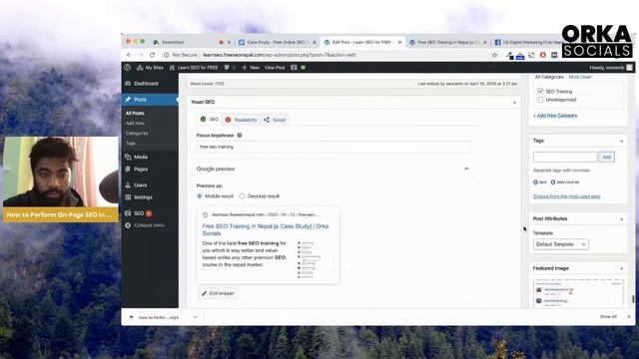The height and width of the screenshot is (359, 639).
Task: Open the Default Template dropdown
Action: (x=561, y=244)
